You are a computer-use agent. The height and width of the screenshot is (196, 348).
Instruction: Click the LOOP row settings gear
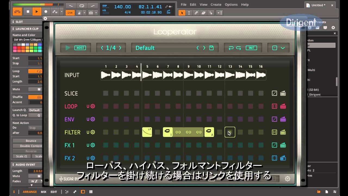tap(93, 106)
